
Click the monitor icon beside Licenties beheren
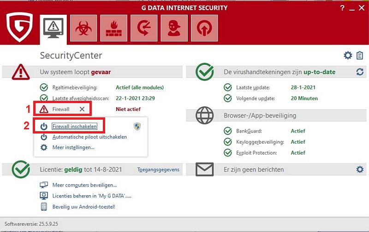(44, 196)
